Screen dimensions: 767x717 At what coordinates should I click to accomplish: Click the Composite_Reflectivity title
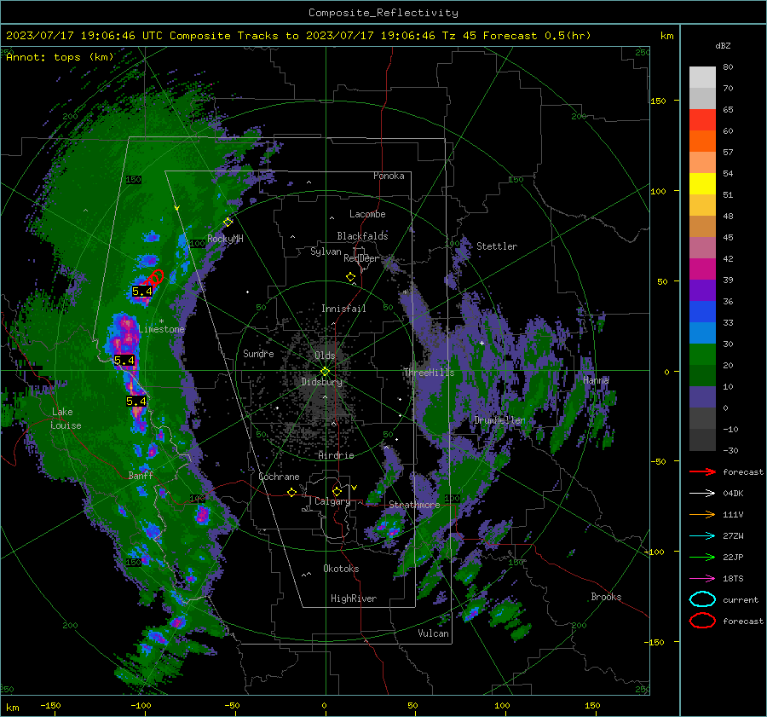(x=383, y=13)
